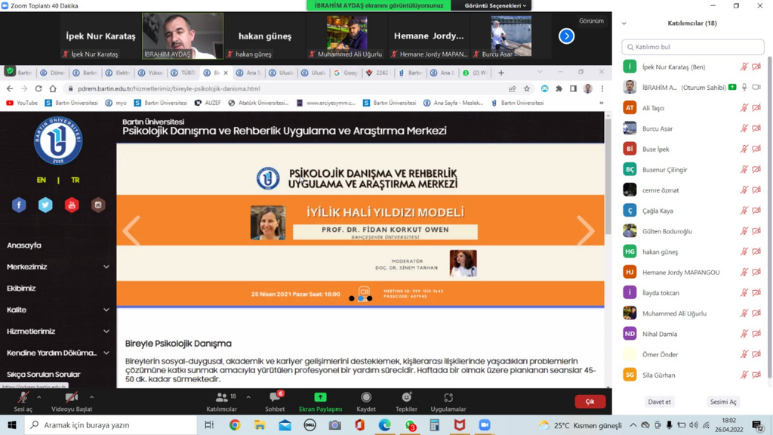The height and width of the screenshot is (435, 773).
Task: Select Ekibimiz in the website sidebar
Action: [x=21, y=288]
